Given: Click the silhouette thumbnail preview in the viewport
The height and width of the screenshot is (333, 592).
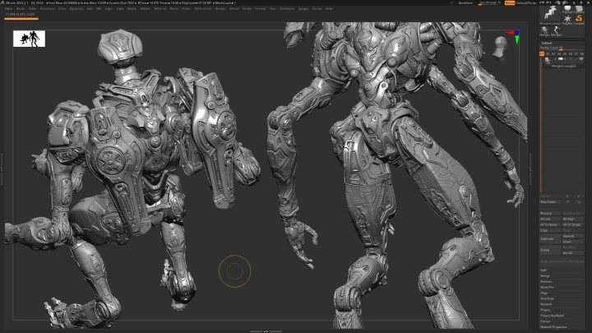Looking at the screenshot, I should pyautogui.click(x=30, y=39).
